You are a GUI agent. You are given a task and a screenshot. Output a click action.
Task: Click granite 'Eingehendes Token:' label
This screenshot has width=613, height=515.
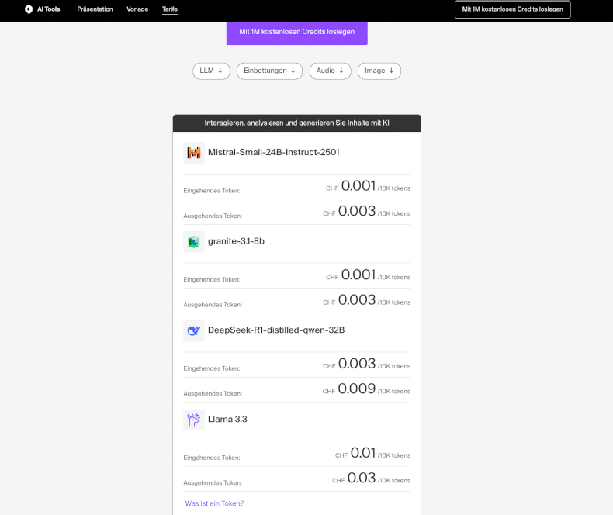(212, 280)
